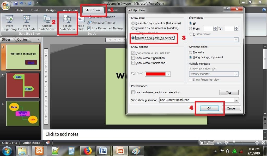This screenshot has height=156, width=267.
Task: Choose Manually under Advance slides
Action: pos(197,52)
